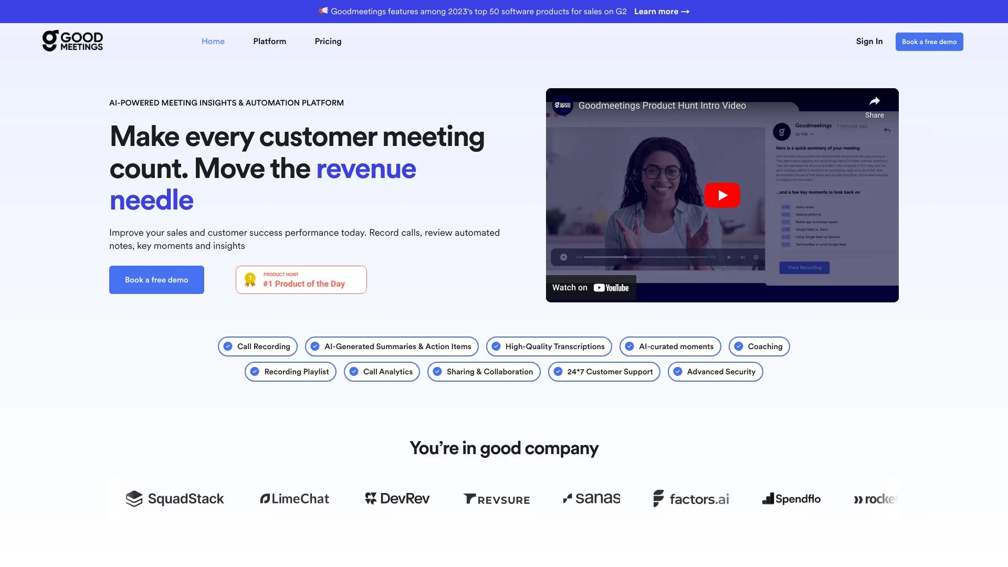Click the Recording Playlist checkmark icon
Screen dimensions: 1008x567
[x=254, y=371]
